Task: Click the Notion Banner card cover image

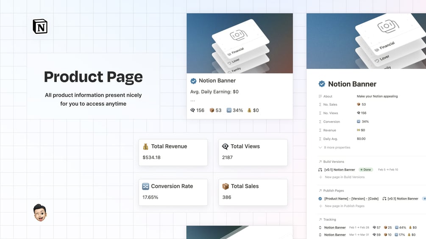Action: [239, 43]
